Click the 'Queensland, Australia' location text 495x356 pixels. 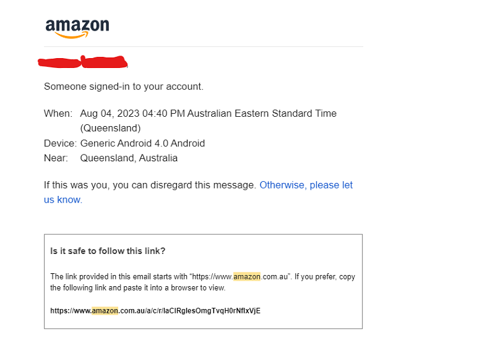129,158
